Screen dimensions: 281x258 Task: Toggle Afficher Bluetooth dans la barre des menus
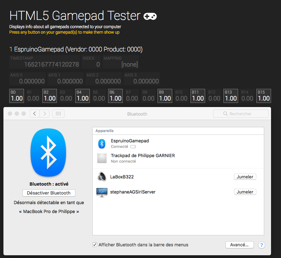pyautogui.click(x=95, y=245)
